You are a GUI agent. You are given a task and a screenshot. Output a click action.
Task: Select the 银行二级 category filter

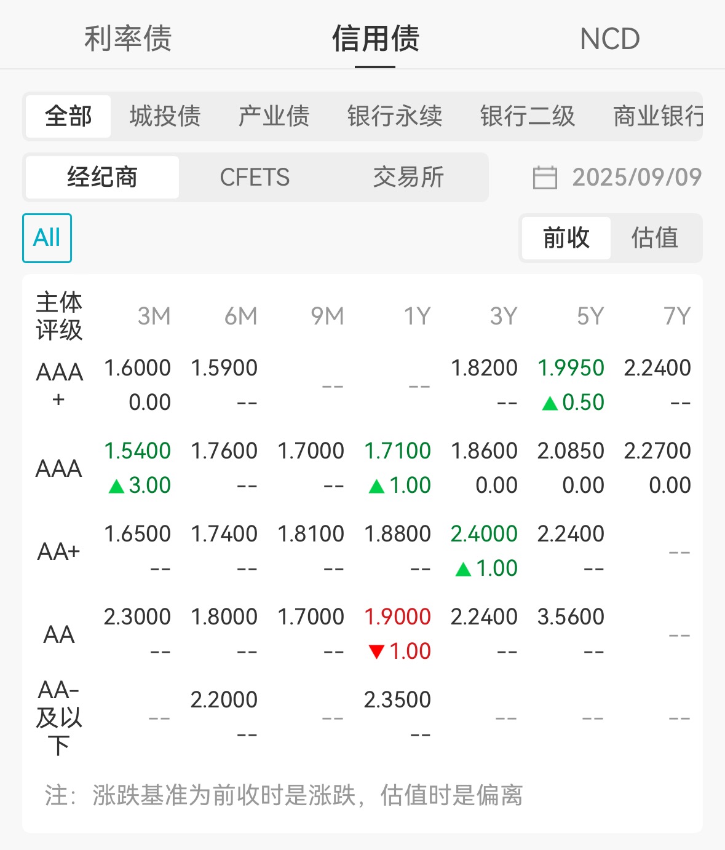pyautogui.click(x=528, y=116)
